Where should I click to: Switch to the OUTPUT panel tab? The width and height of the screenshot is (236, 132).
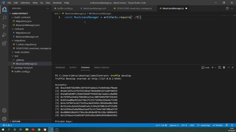(73, 67)
